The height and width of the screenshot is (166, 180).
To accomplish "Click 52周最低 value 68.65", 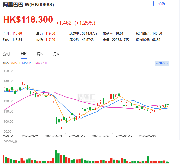I will pos(156,40).
